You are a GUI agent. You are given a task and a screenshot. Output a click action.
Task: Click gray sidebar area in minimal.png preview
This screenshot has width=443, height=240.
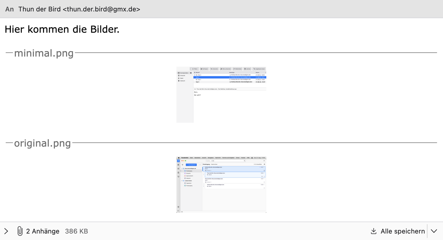[x=185, y=104]
